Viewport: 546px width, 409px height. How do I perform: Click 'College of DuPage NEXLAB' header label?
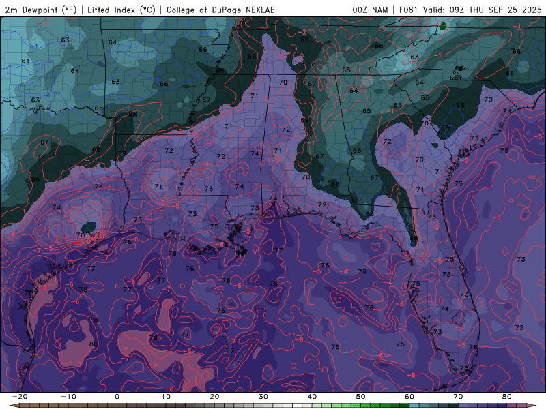[220, 10]
